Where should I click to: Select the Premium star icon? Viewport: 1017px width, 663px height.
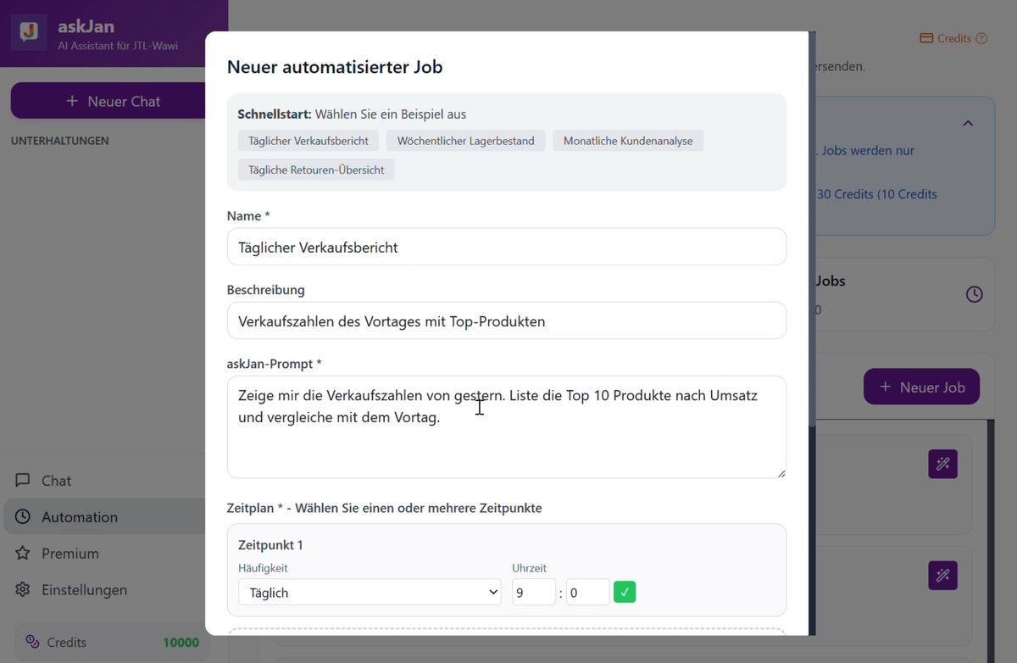[23, 553]
